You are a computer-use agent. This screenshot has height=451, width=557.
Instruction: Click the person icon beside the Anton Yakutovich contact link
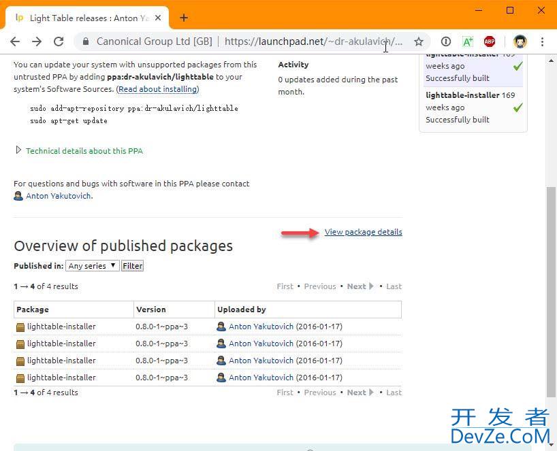tap(18, 196)
